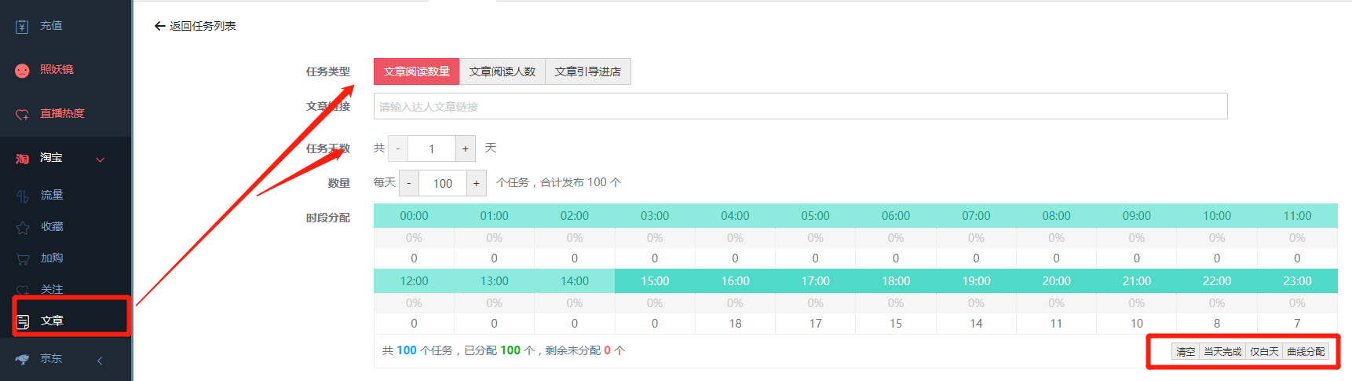Switch task type to 文章阅读人数
Viewport: 1352px width, 381px height.
(502, 71)
